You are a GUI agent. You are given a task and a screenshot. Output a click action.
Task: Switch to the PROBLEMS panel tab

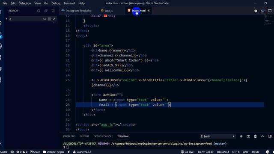point(69,136)
